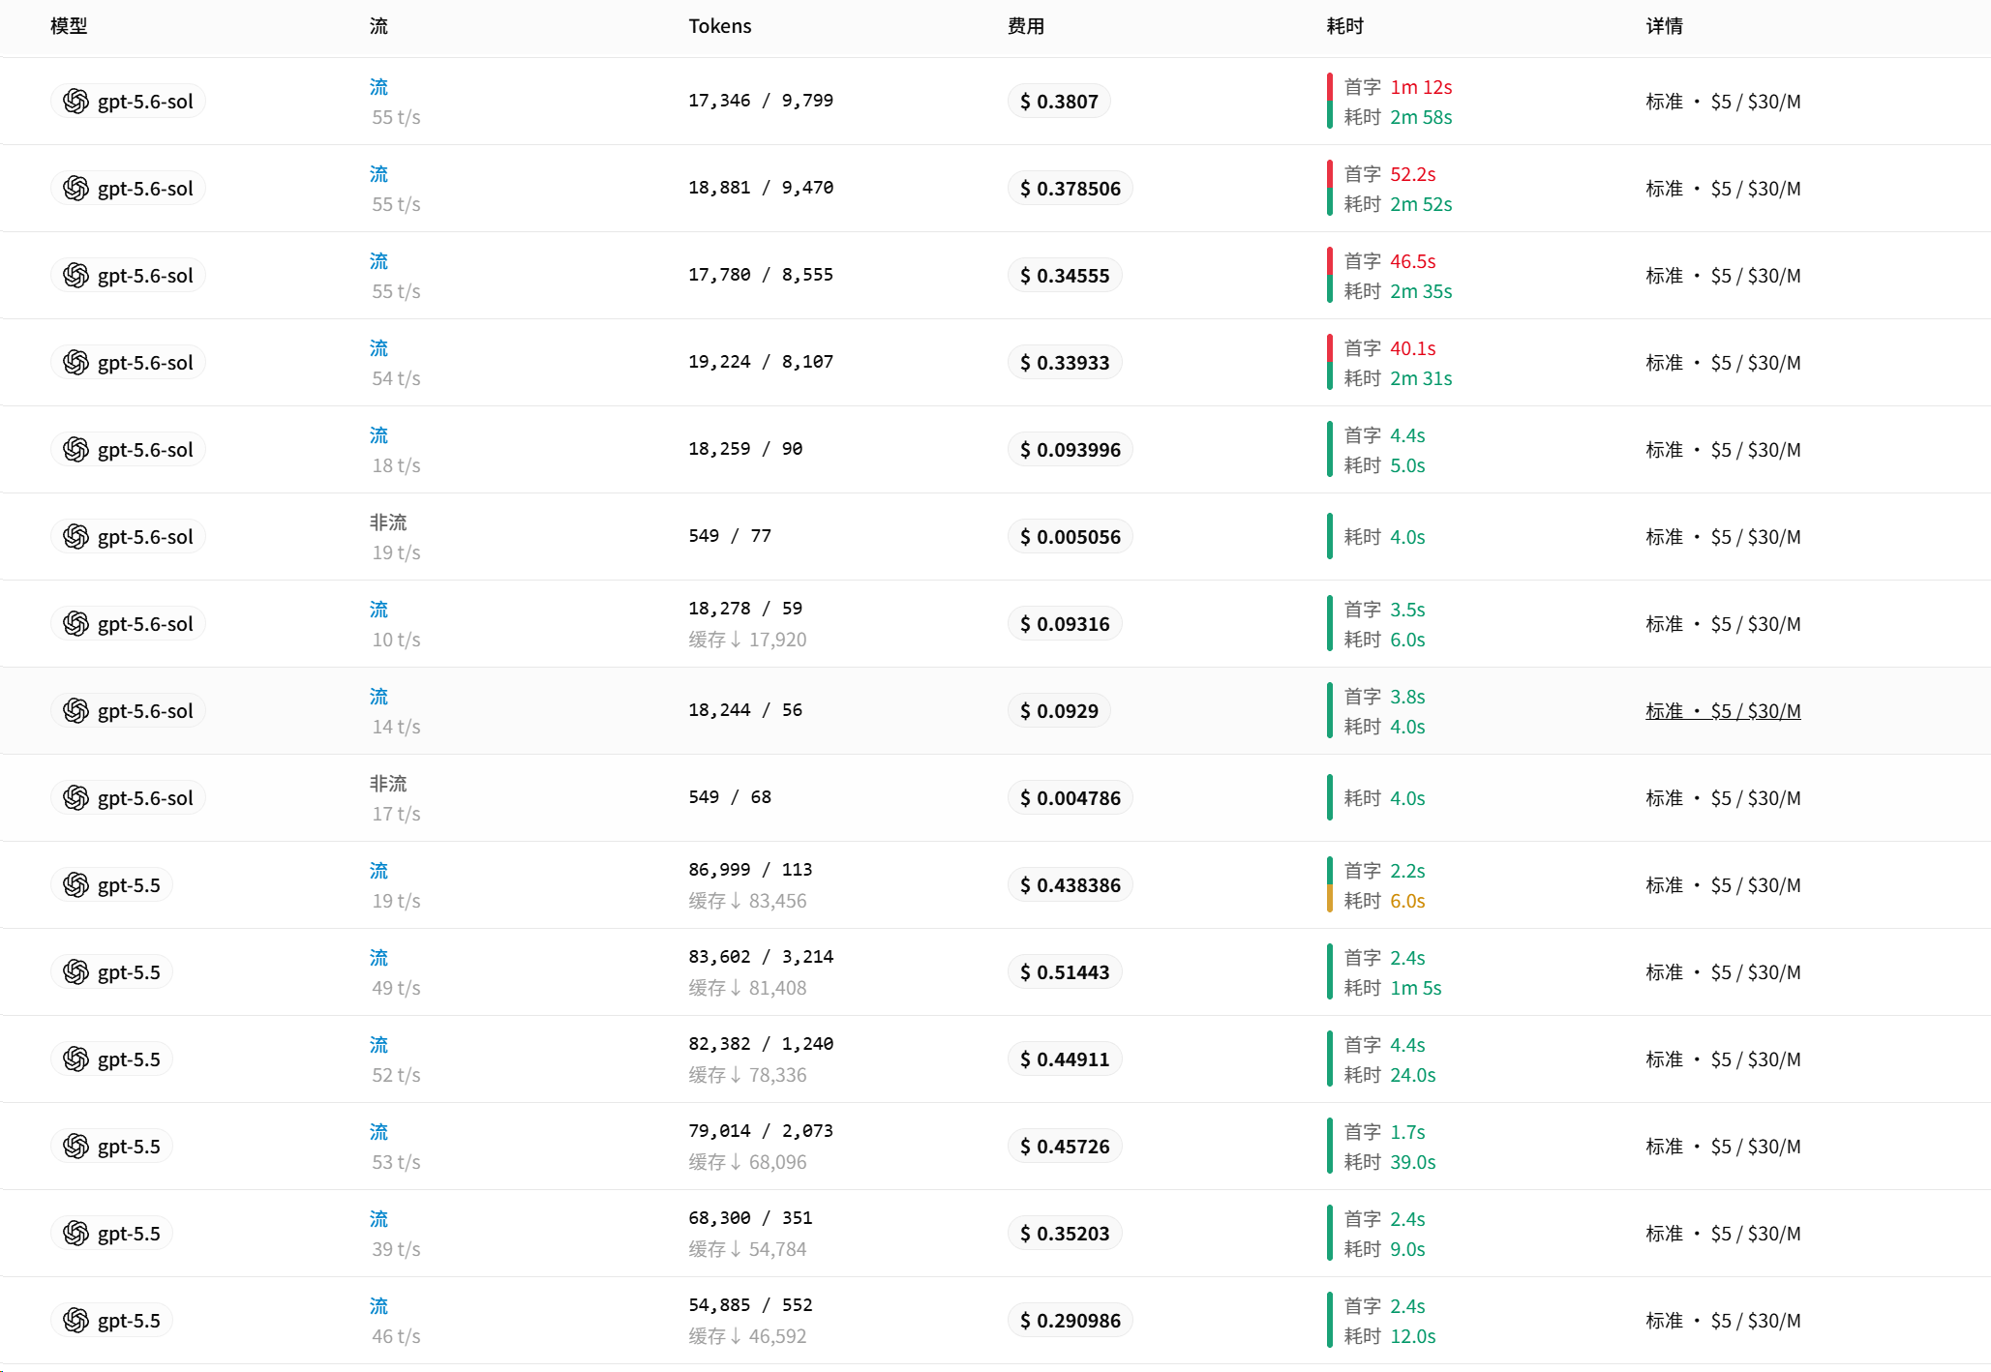Viewport: 1991px width, 1372px height.
Task: Select the token count 79,014 / 2,073
Action: pyautogui.click(x=761, y=1131)
